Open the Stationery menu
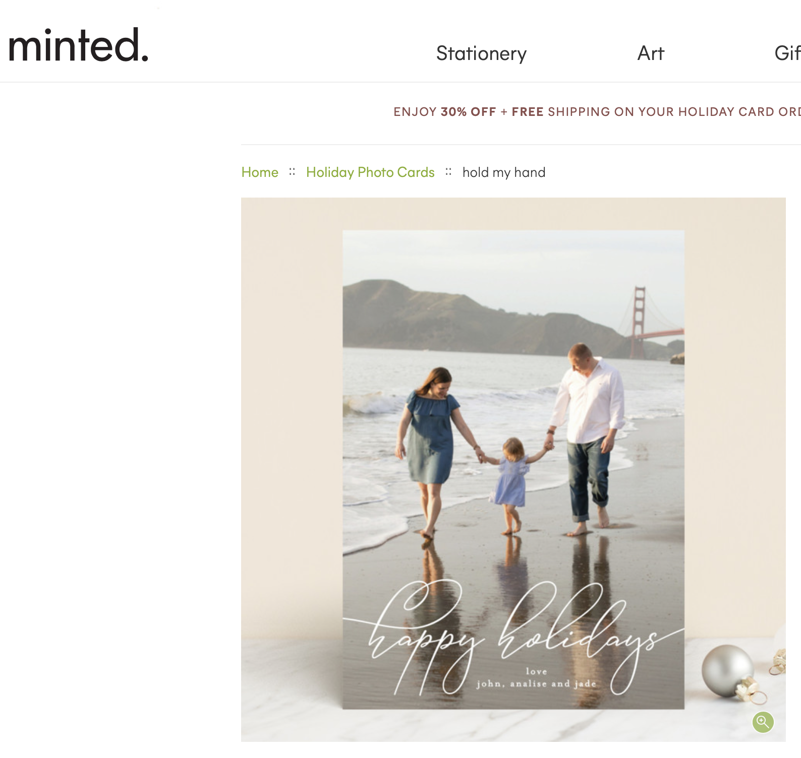Viewport: 801px width, 758px height. (x=481, y=53)
